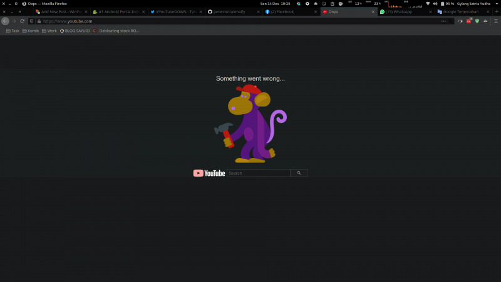Open the Komik bookmarks folder
Viewport: 501px width, 282px height.
coord(31,31)
